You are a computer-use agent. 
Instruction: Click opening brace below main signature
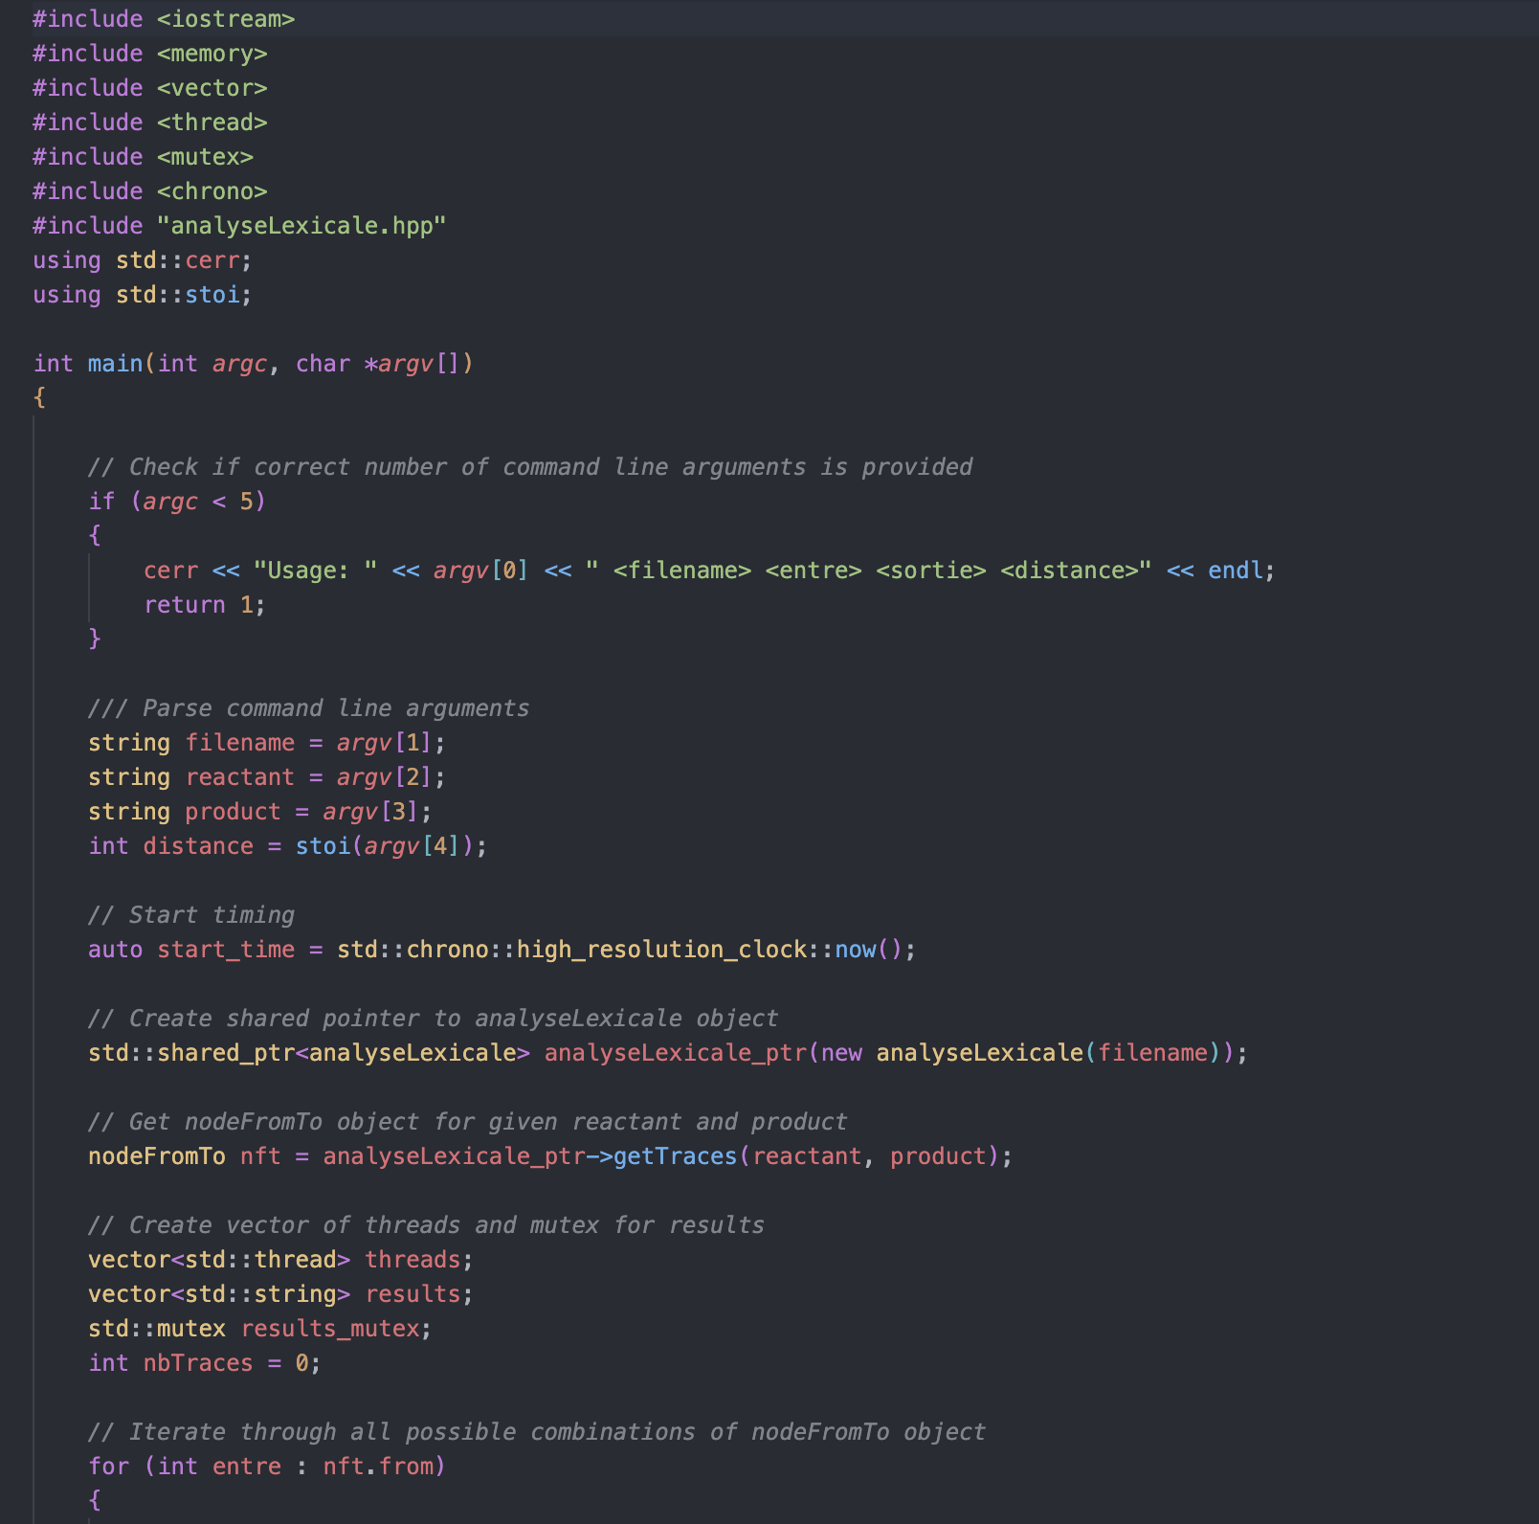(x=39, y=397)
